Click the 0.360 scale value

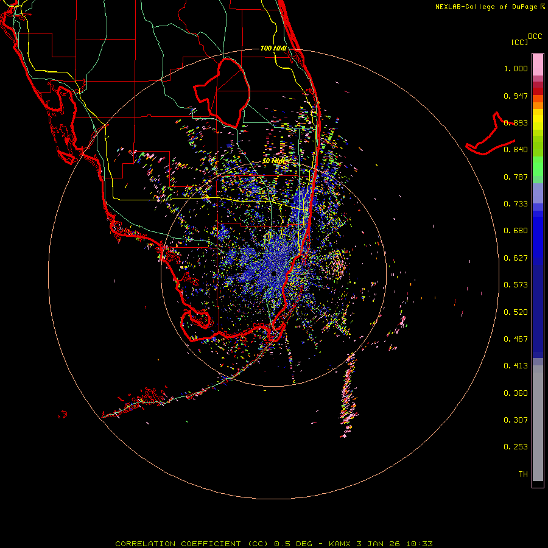[516, 393]
